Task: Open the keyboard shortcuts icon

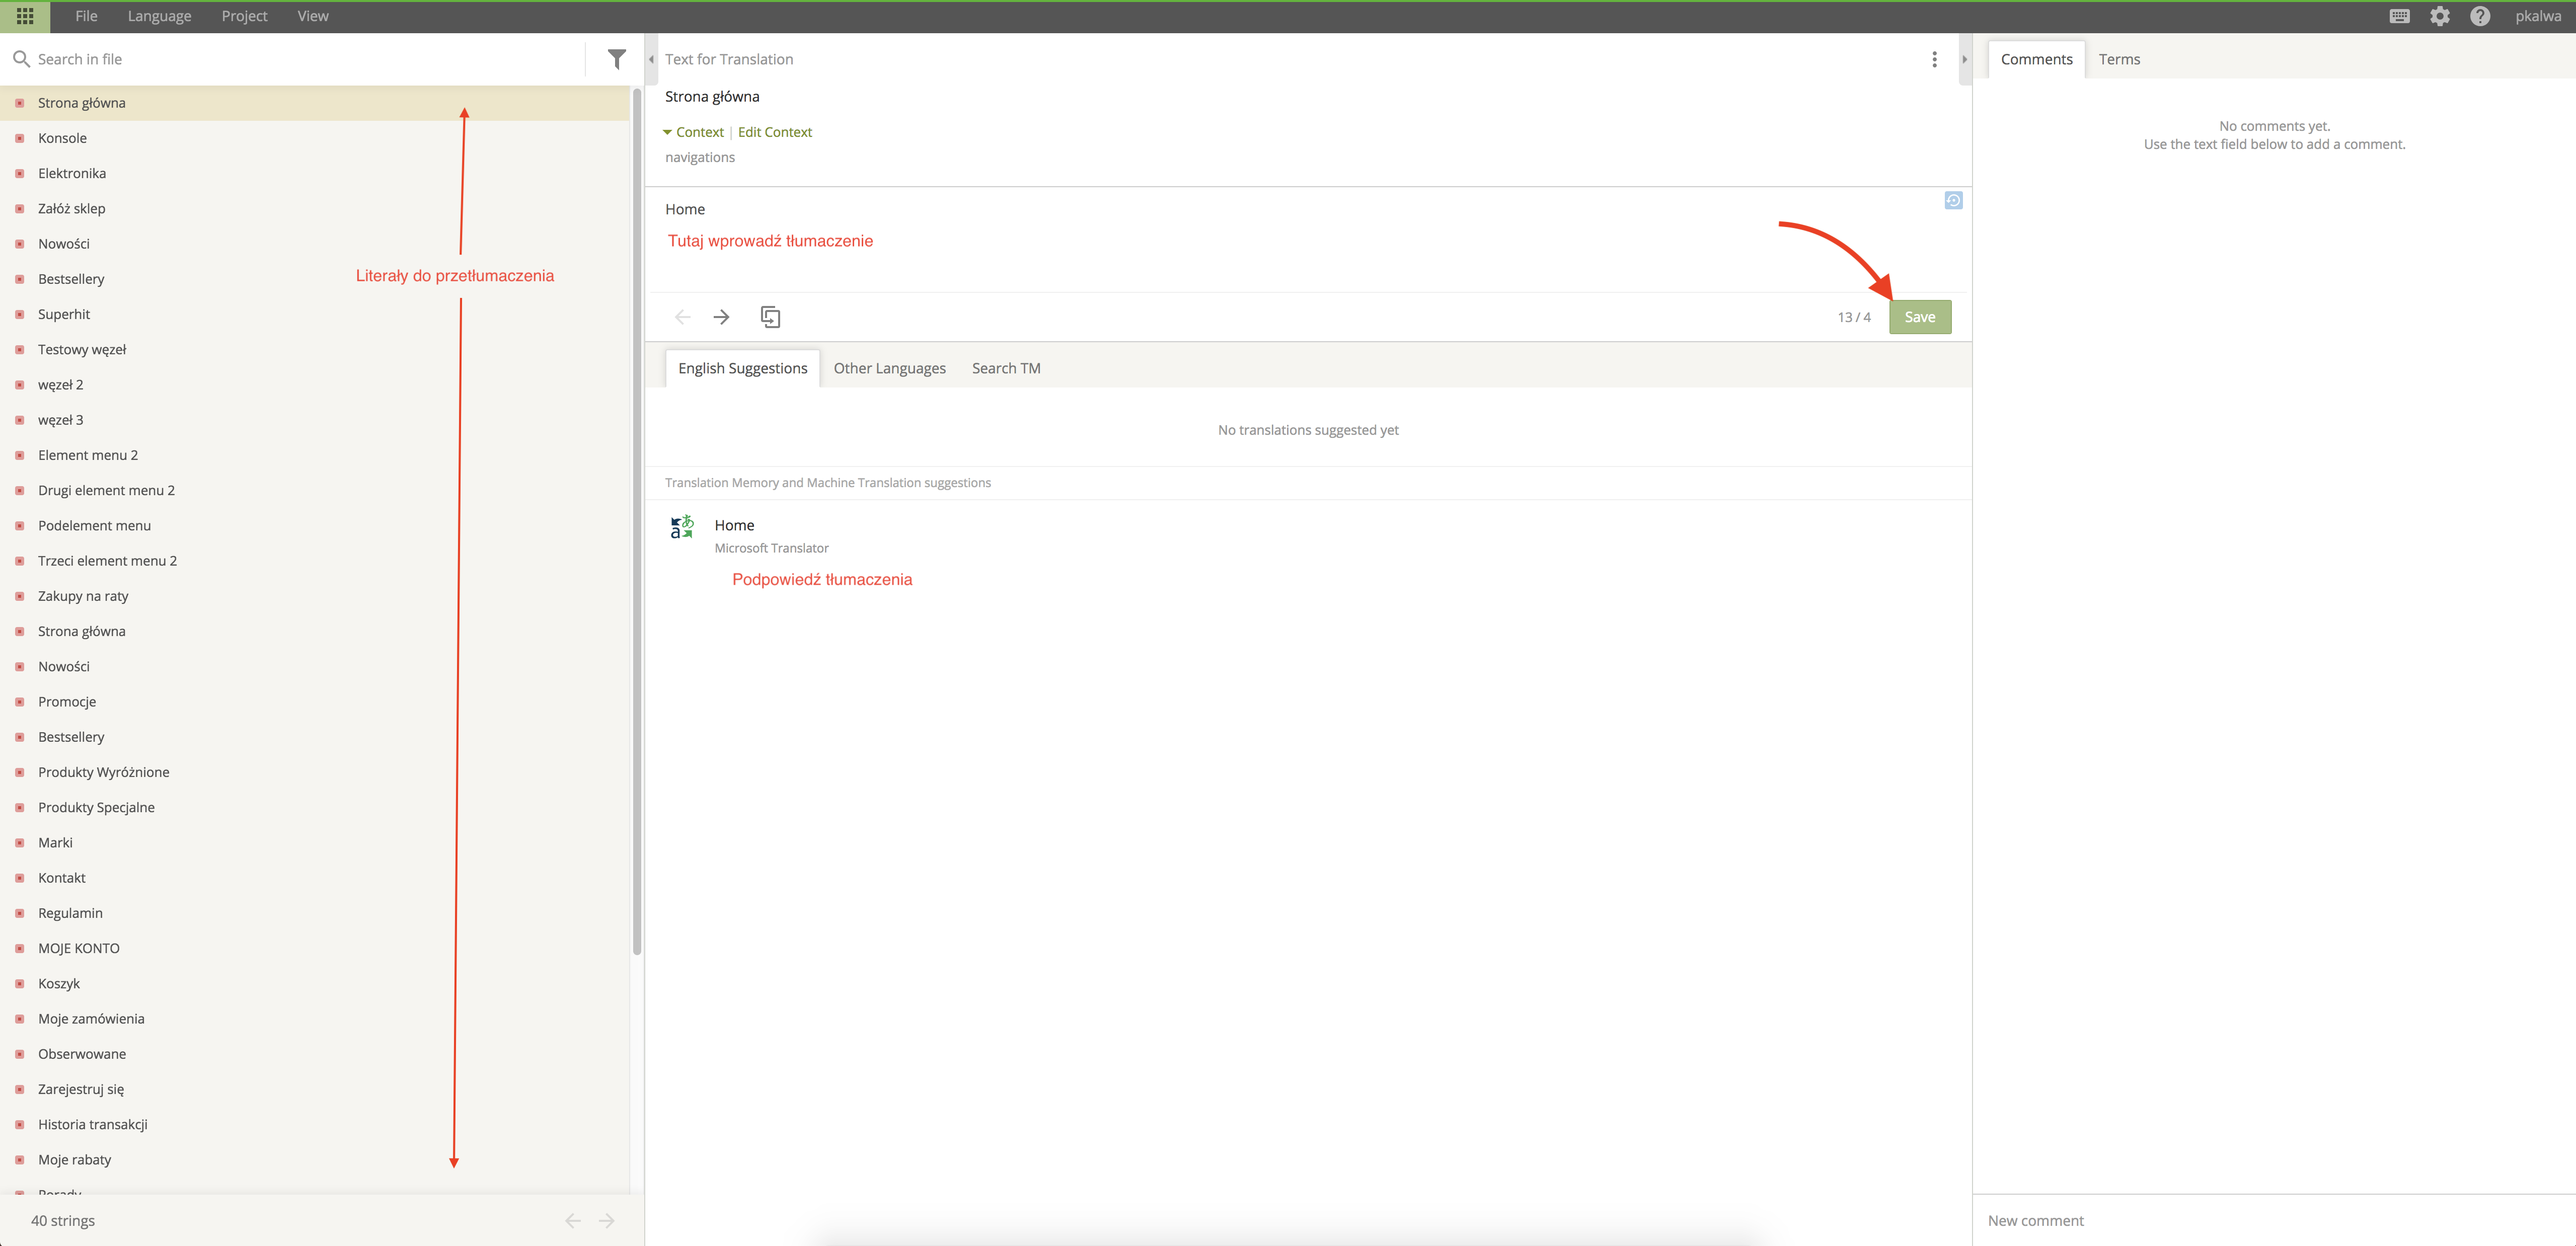Action: [x=2399, y=16]
